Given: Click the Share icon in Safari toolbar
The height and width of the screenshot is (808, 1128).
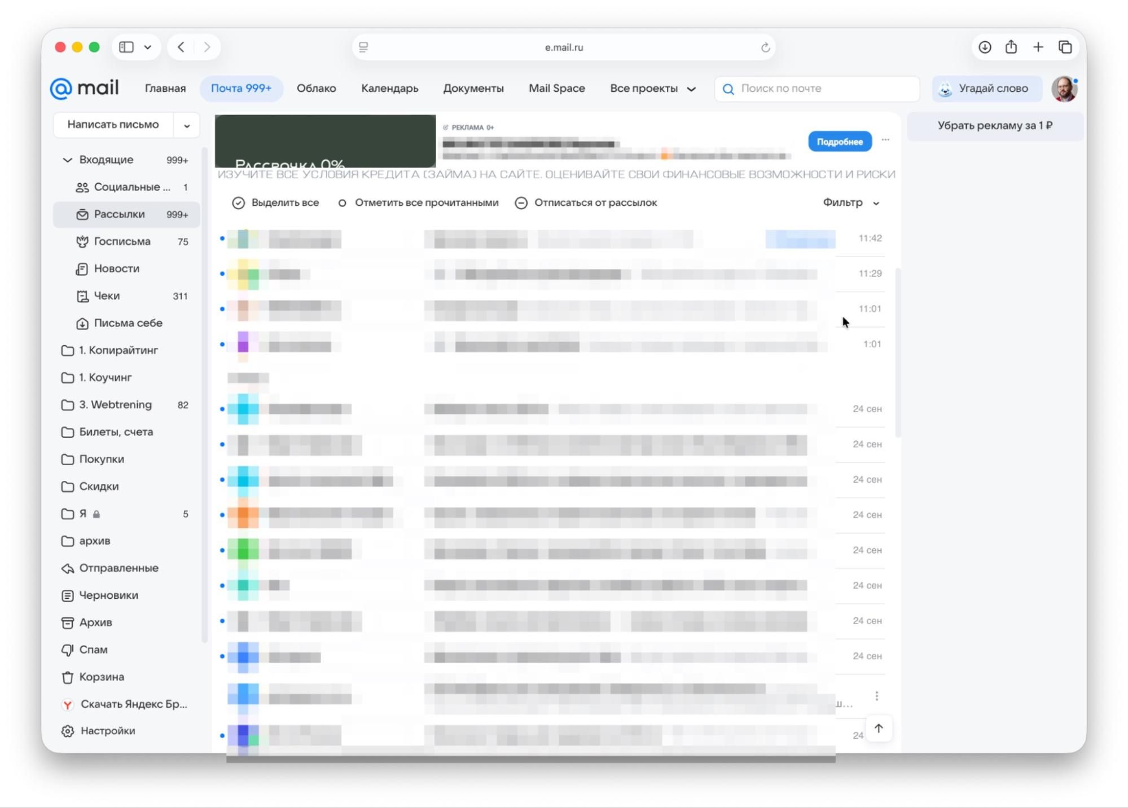Looking at the screenshot, I should pyautogui.click(x=1011, y=47).
